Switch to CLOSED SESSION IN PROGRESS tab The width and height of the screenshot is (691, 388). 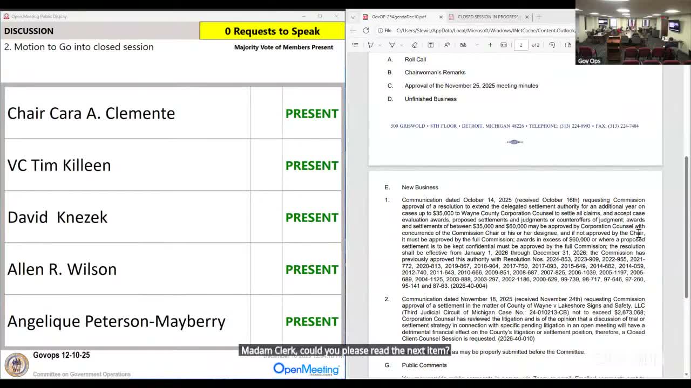pos(487,17)
